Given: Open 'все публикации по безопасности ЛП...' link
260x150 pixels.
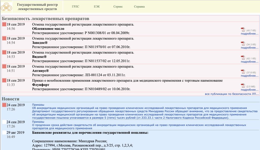Looking at the screenshot, I should tap(232, 94).
